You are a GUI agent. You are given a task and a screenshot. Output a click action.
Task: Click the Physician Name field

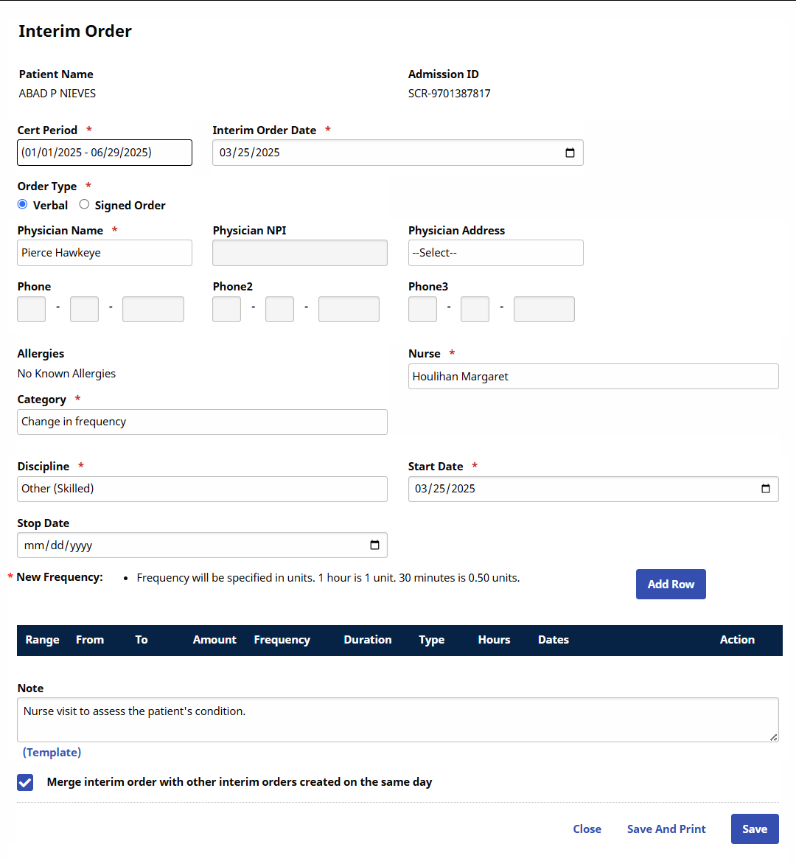tap(104, 253)
